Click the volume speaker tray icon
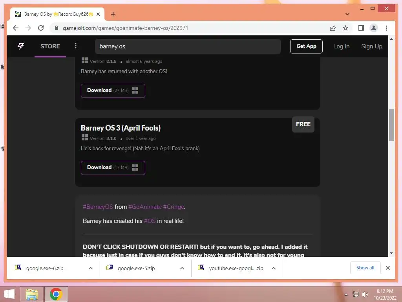Screen dimensions: 402x302 [x=365, y=294]
